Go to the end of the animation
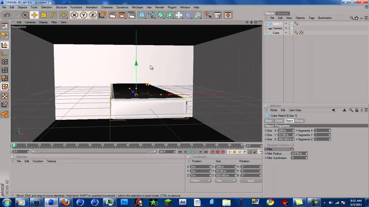This screenshot has height=207, width=369. 206,152
